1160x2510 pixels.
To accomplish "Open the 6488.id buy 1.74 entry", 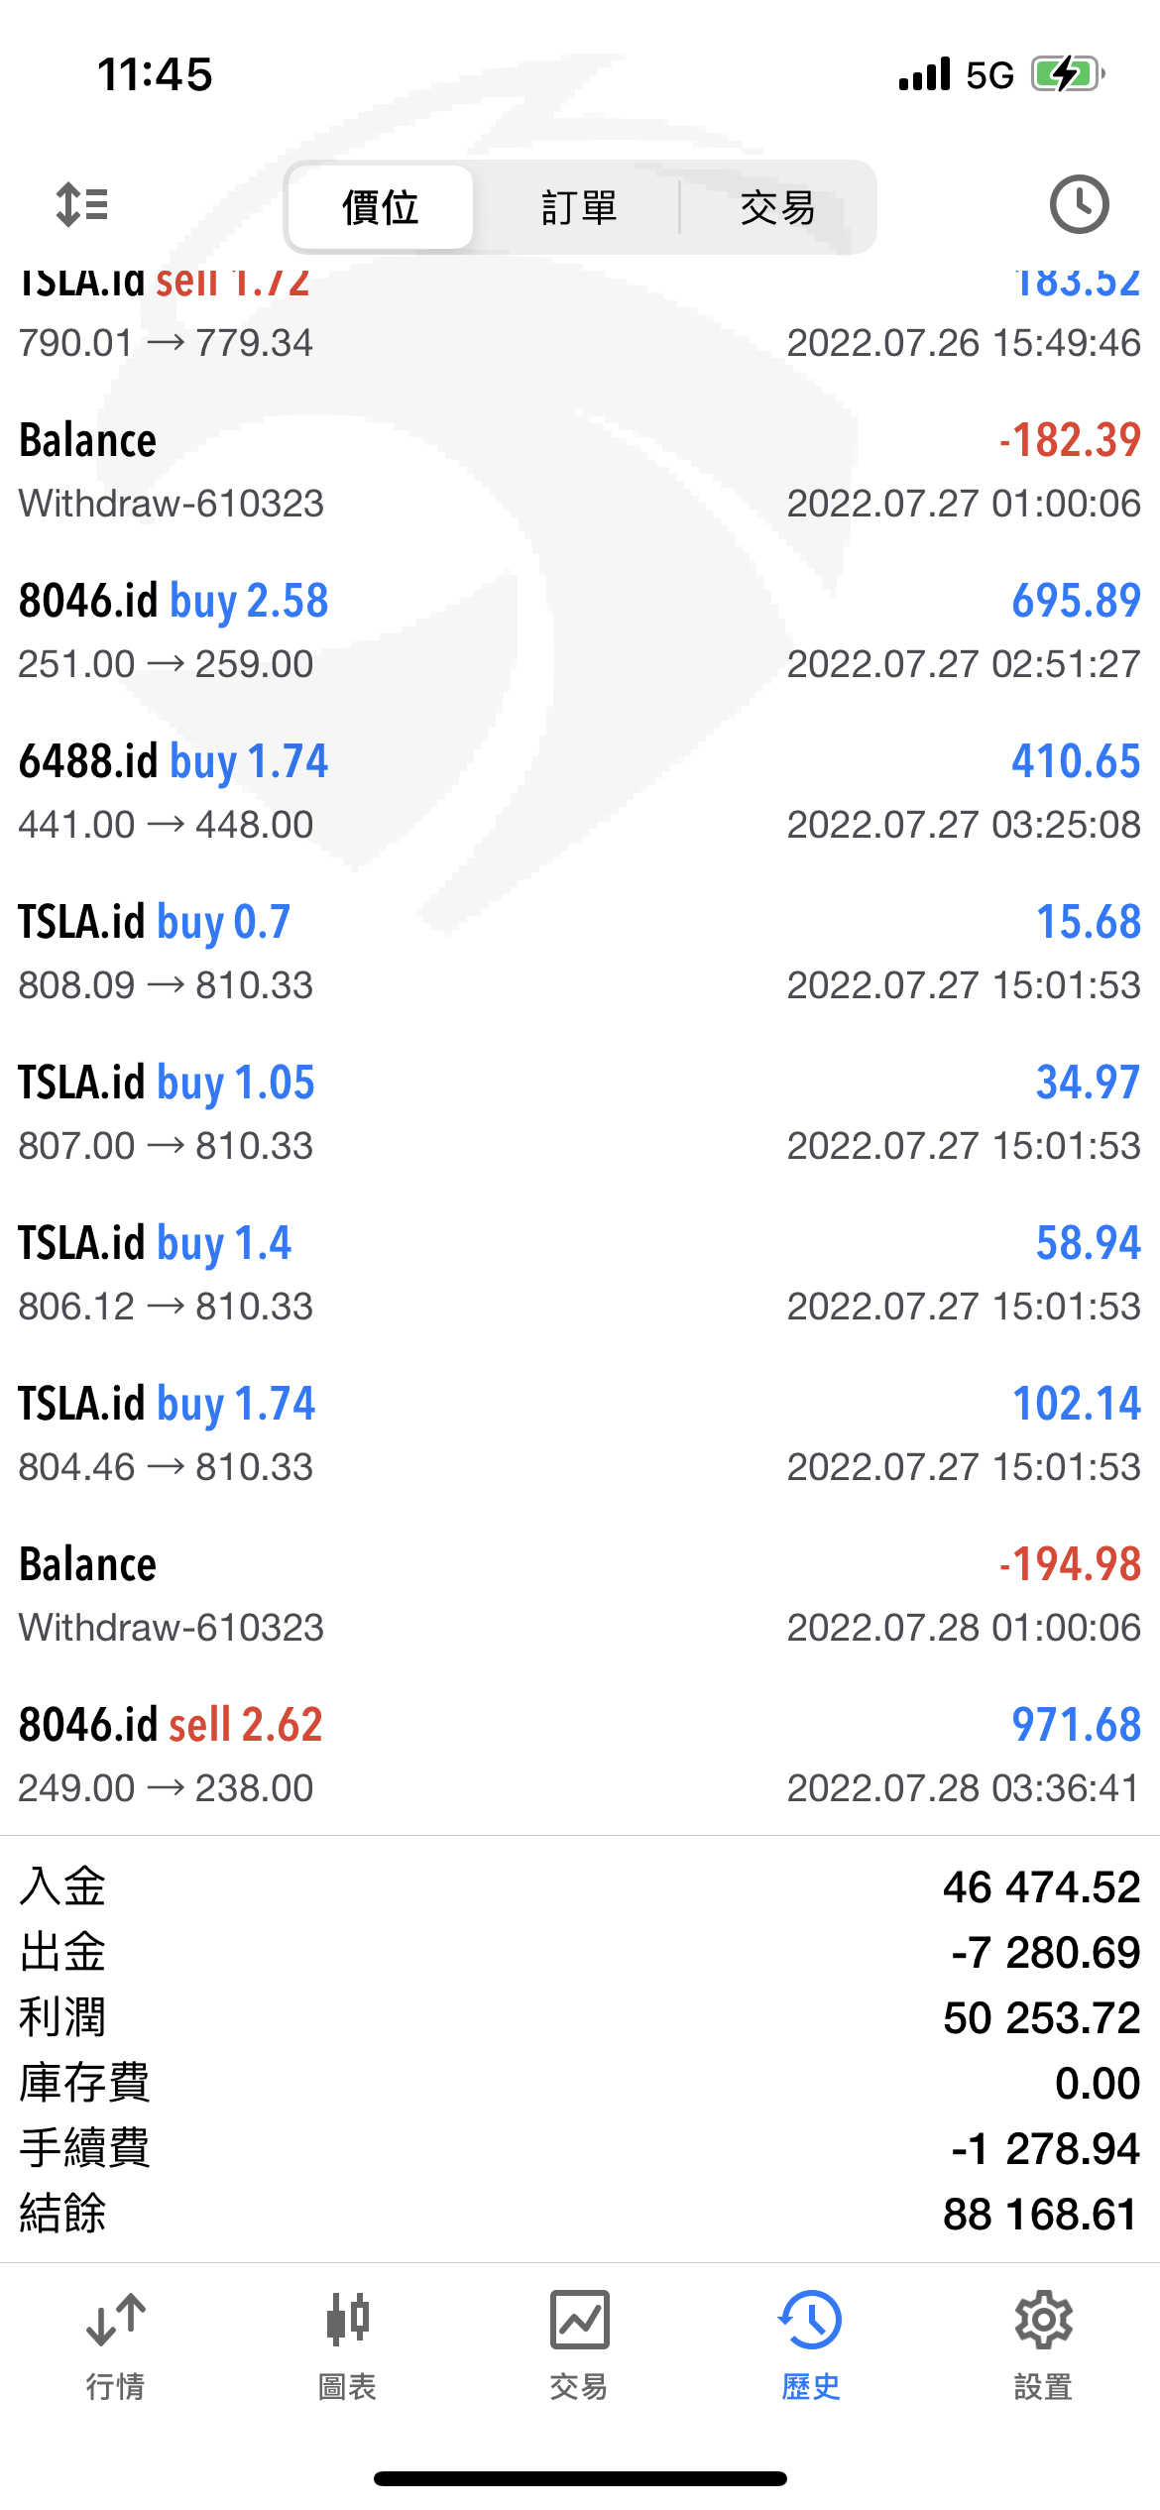I will (580, 791).
